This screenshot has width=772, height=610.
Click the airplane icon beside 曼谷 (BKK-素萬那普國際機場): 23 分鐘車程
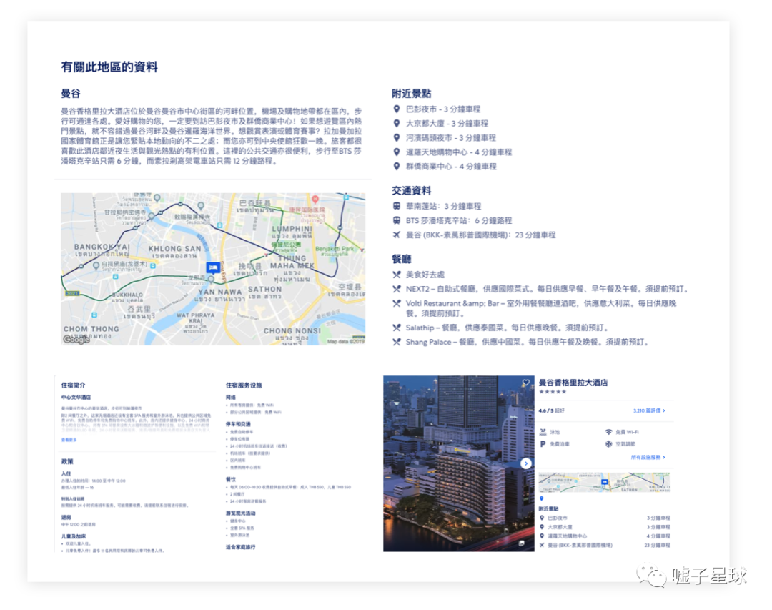(396, 235)
